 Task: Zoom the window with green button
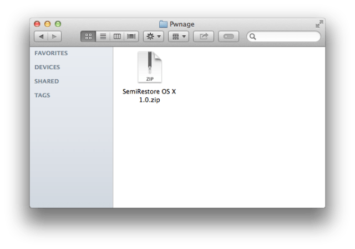(58, 24)
